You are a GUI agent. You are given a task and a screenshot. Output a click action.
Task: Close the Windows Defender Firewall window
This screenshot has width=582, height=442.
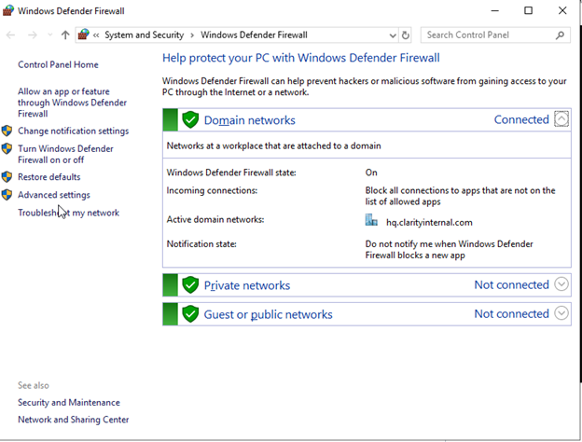coord(562,11)
